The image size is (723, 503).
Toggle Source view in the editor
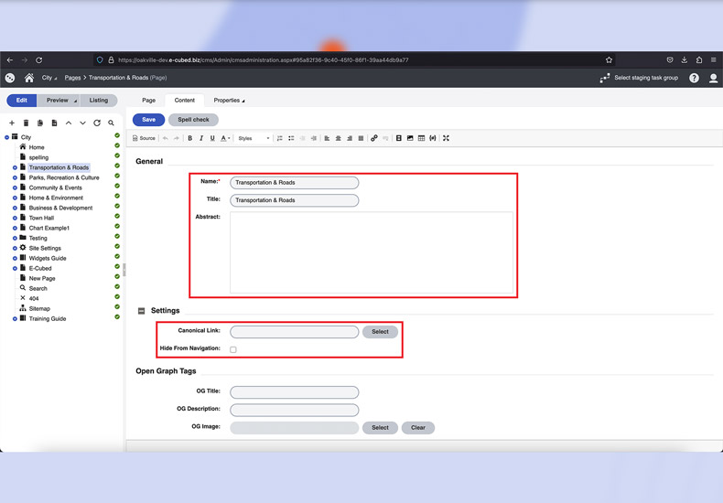pos(144,138)
